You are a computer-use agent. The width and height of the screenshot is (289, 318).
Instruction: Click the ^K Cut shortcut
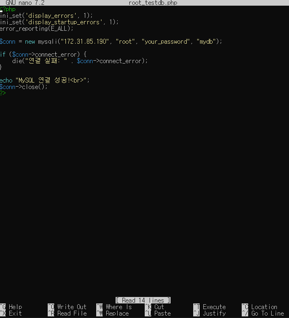[x=154, y=307]
